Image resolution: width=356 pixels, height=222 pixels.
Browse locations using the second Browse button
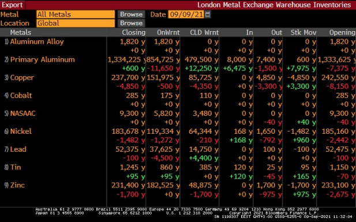click(x=131, y=23)
